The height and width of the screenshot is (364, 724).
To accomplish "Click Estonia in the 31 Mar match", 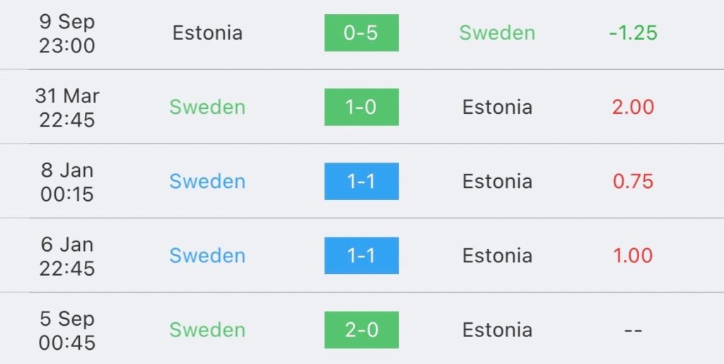I will (x=497, y=107).
